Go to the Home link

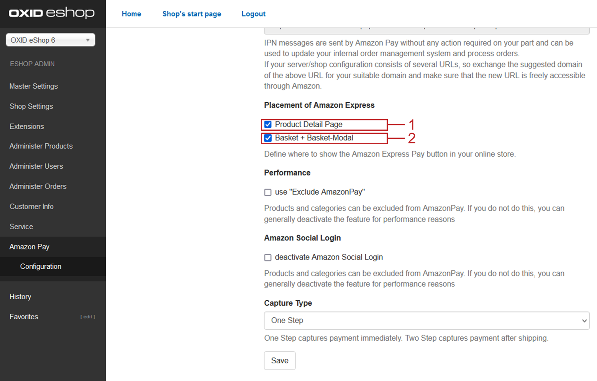pyautogui.click(x=131, y=14)
